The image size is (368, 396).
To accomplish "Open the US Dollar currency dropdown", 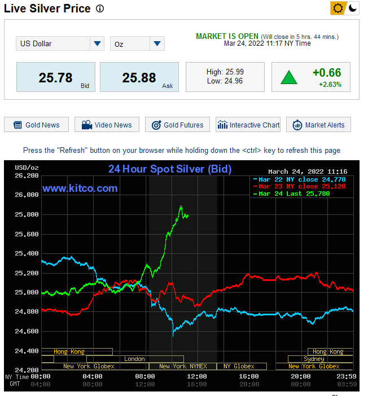I will 60,43.
